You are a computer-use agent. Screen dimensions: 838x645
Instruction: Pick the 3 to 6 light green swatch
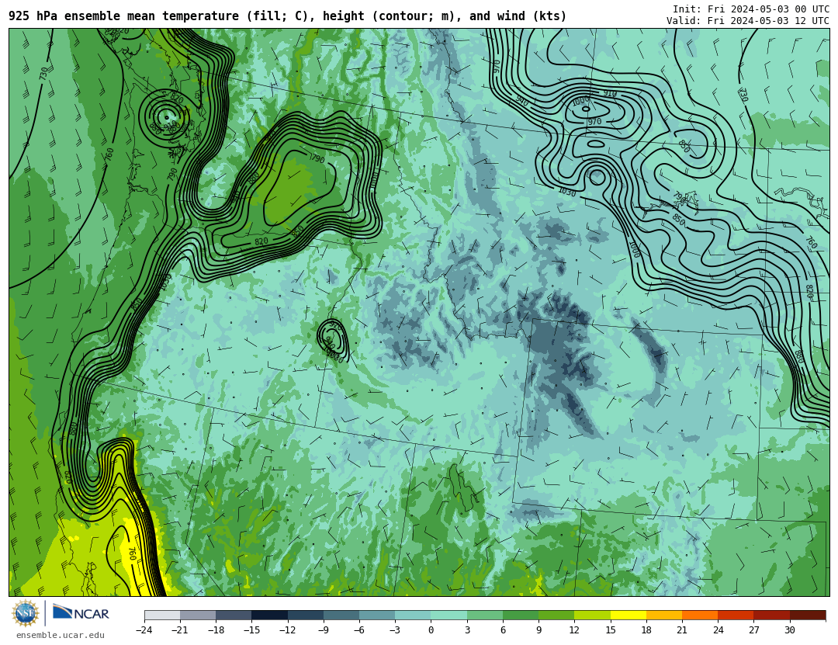coord(485,615)
